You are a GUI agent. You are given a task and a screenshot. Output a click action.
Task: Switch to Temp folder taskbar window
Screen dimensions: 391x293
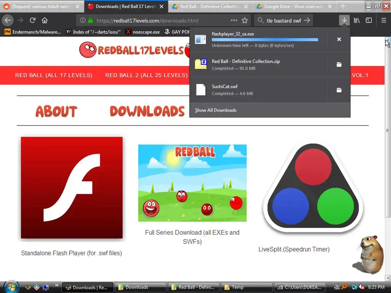pos(247,287)
